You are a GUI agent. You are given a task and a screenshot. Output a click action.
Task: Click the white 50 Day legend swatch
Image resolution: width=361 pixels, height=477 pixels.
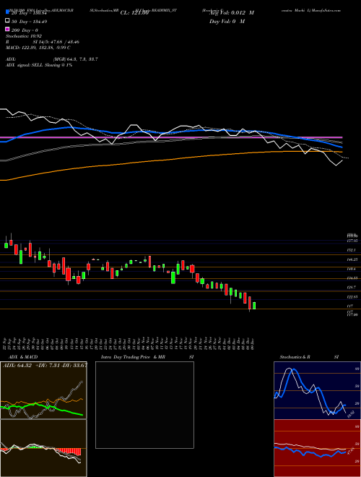tap(7, 21)
